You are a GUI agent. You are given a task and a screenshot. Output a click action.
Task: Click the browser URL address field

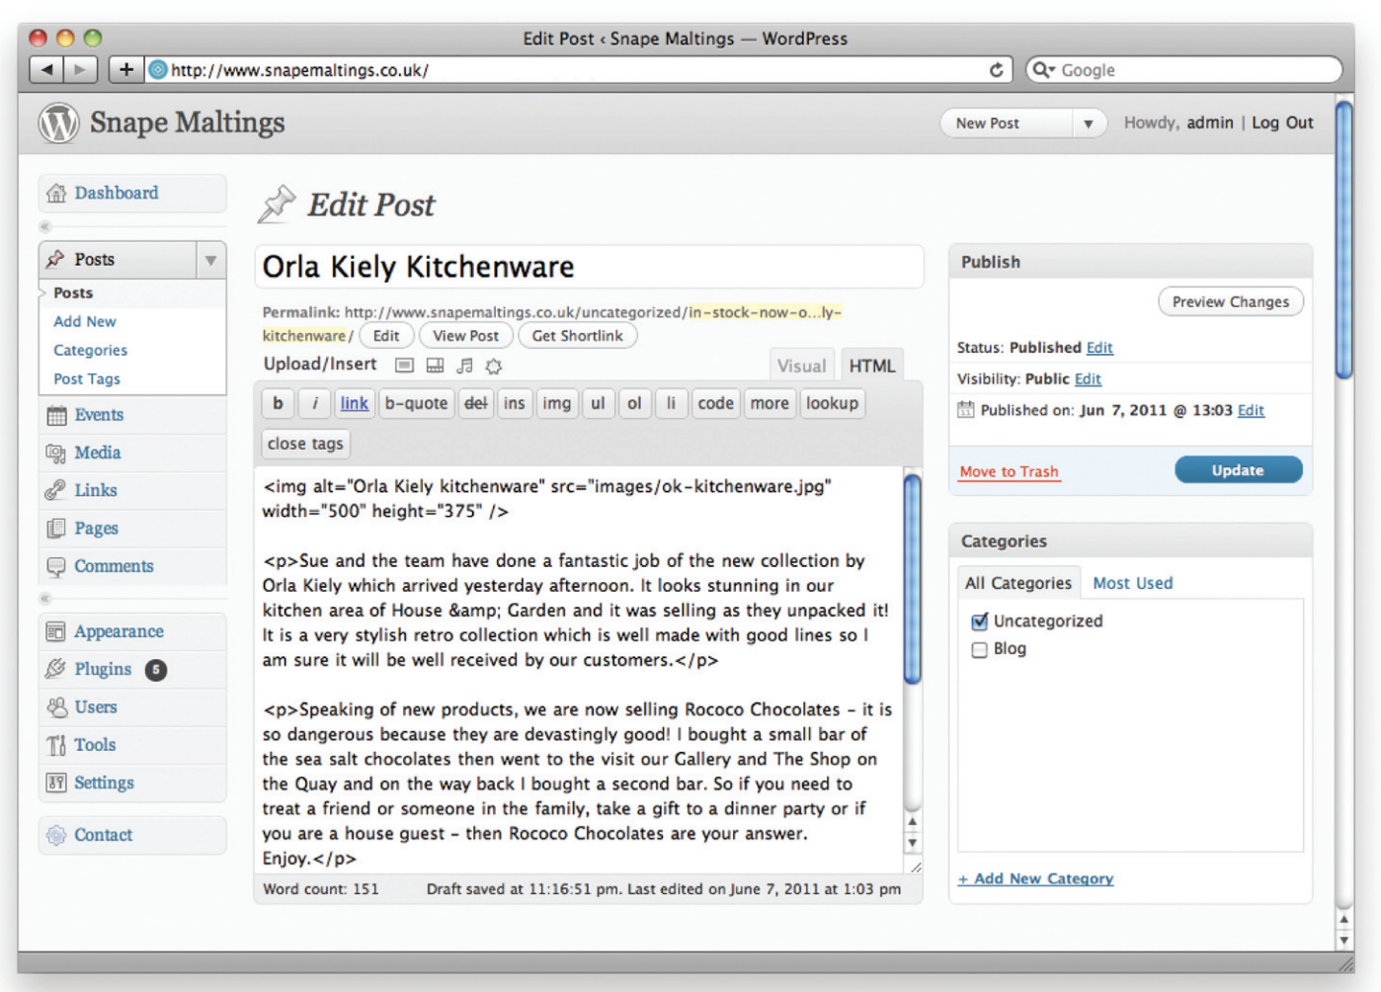click(x=579, y=70)
